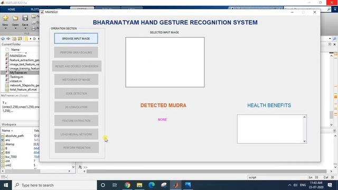Select the cnt variable in Workspace
The width and height of the screenshot is (338, 190).
7,161
